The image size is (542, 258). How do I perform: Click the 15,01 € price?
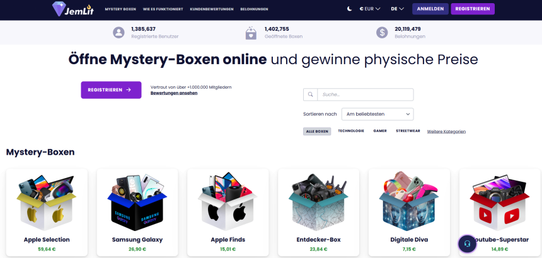pos(228,249)
